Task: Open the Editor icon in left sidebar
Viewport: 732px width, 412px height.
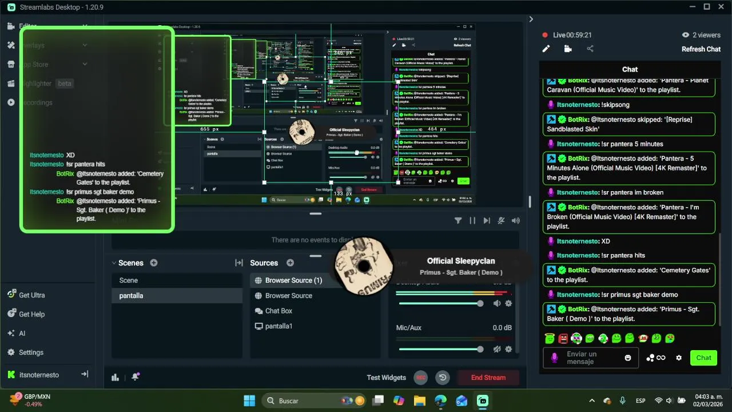Action: point(11,26)
